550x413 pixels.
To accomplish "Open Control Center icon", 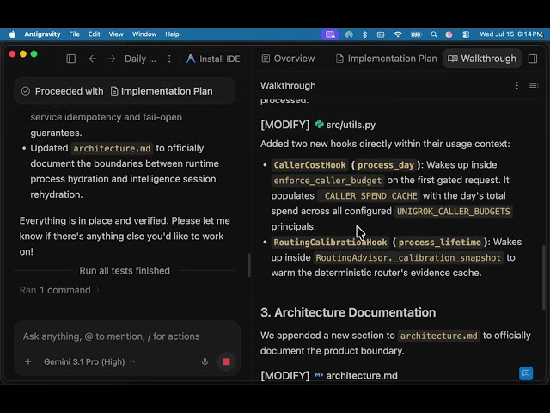I will pos(466,34).
